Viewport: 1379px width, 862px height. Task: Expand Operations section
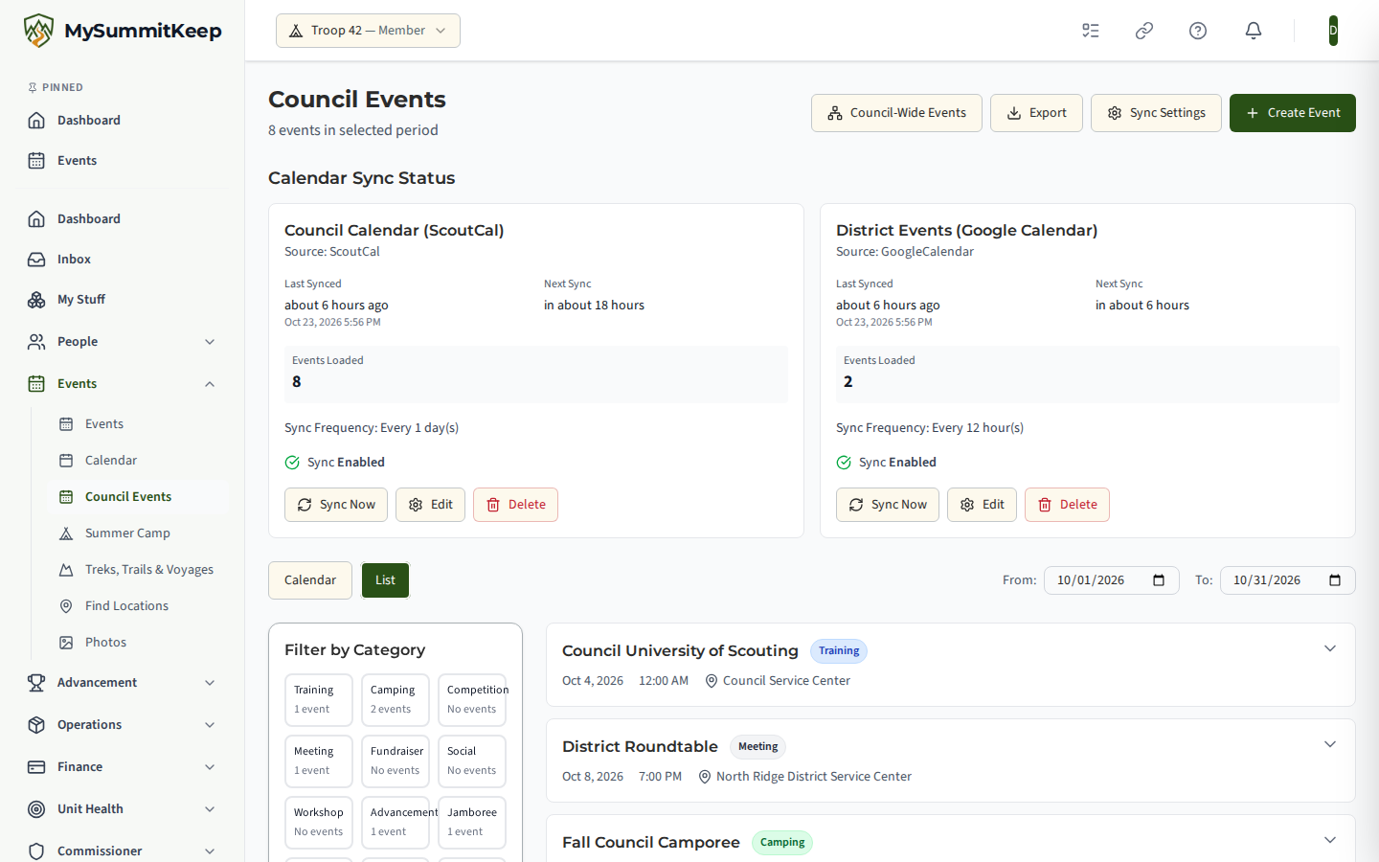coord(123,724)
